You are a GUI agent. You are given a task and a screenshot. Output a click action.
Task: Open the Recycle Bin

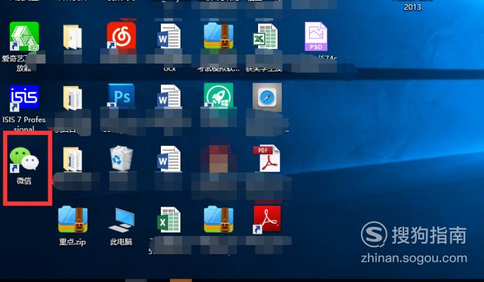[121, 158]
